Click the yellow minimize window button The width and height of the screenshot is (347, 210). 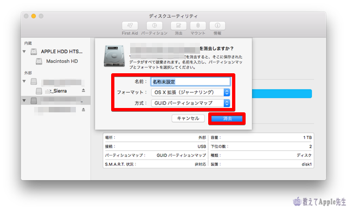(x=34, y=16)
